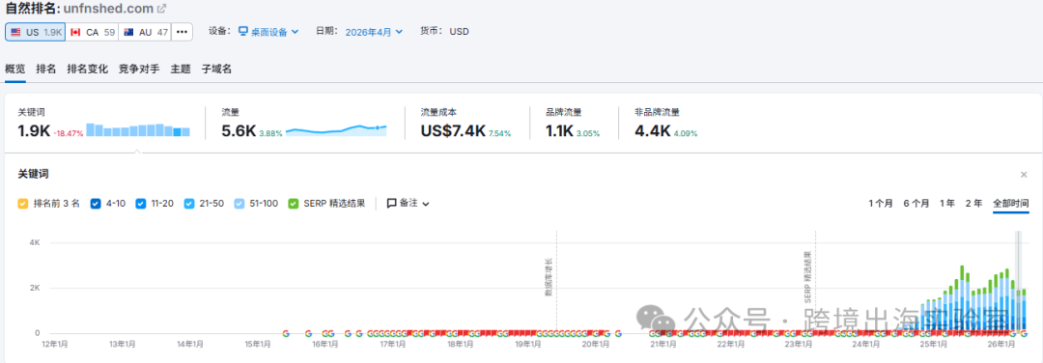This screenshot has width=1043, height=363.
Task: Click the keywords mini bar chart
Action: point(138,129)
